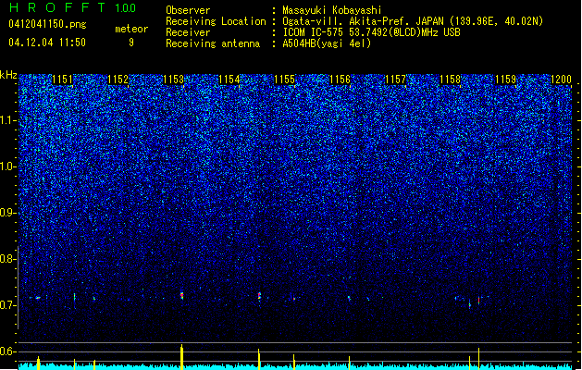This screenshot has height=370, width=582.
Task: Click the 1153 time axis label
Action: 174,80
